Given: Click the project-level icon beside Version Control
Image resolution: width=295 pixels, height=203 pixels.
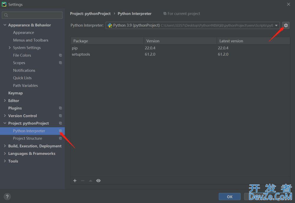Looking at the screenshot, I should [x=60, y=115].
